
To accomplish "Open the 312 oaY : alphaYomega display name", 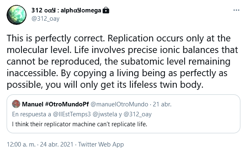I will 66,10.
